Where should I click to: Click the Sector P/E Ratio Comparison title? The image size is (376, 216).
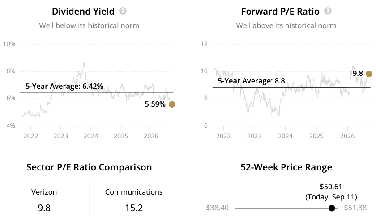89,167
